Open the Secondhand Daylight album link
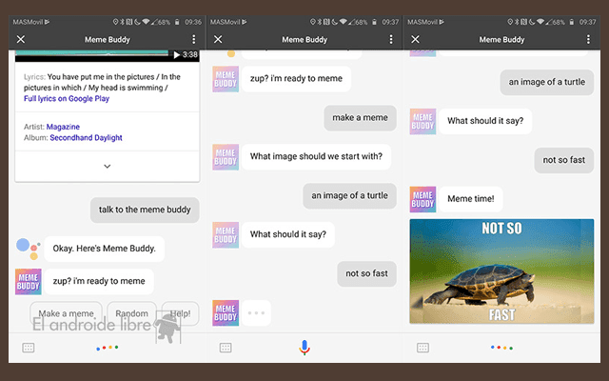The image size is (609, 381). click(x=84, y=138)
